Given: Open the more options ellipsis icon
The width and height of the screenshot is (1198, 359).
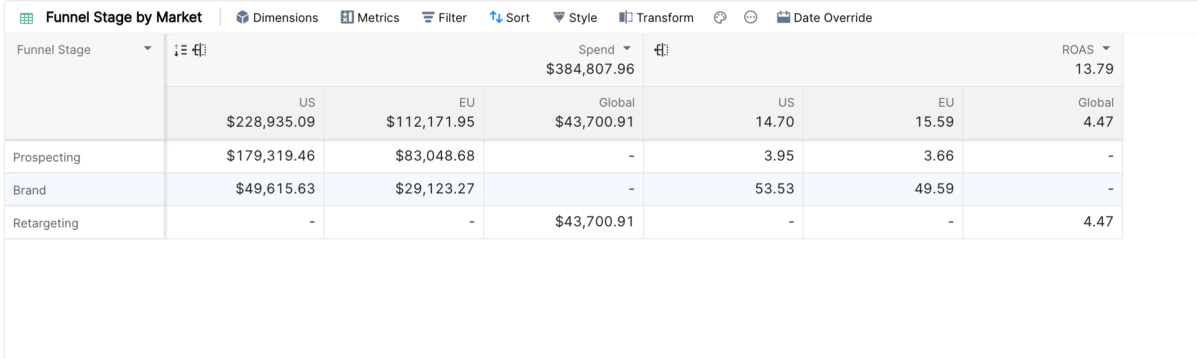Looking at the screenshot, I should (750, 17).
